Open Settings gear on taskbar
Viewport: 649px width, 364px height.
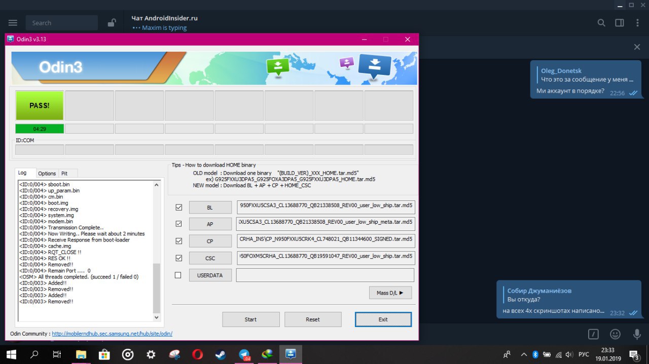[x=151, y=354]
